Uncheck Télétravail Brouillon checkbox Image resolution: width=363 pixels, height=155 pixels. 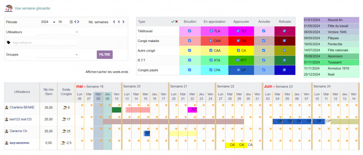tap(190, 31)
